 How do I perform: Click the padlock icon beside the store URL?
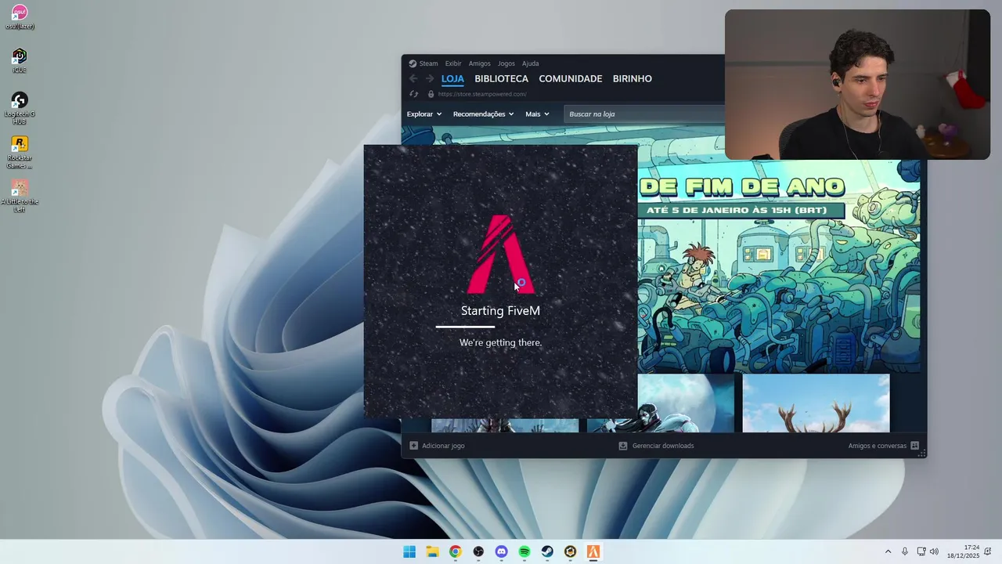[x=431, y=94]
